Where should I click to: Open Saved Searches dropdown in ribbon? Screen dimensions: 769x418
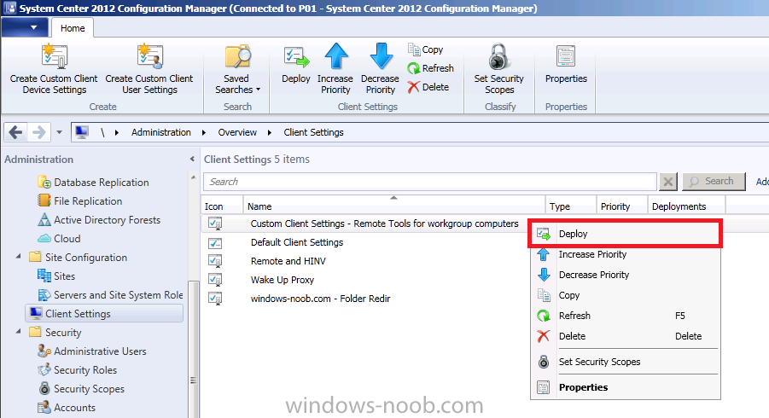(238, 70)
